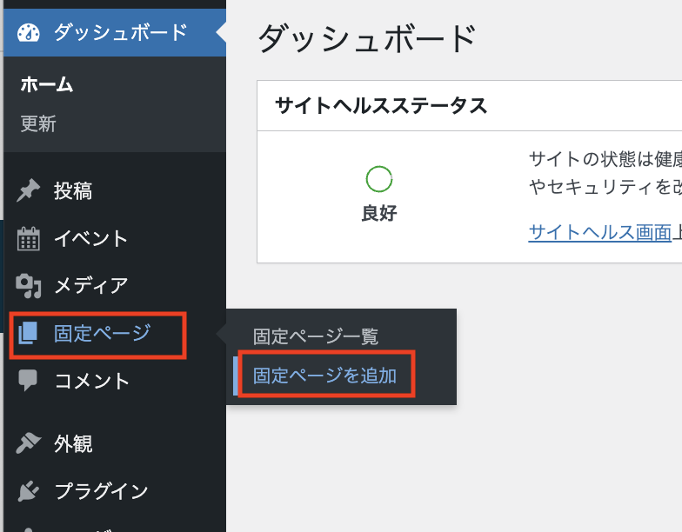Viewport: 682px width, 532px height.
Task: Open the 投稿 menu label
Action: click(73, 191)
